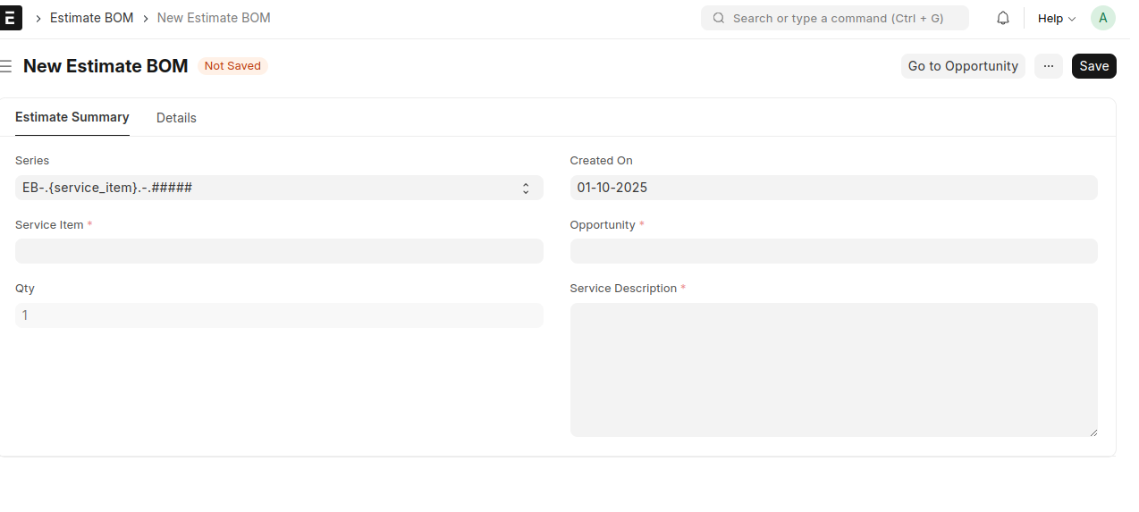Open the Series naming dropdown
The height and width of the screenshot is (512, 1139).
(x=279, y=188)
